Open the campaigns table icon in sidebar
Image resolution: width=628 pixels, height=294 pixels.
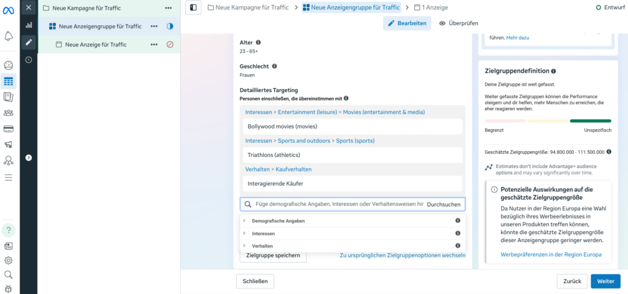[x=9, y=81]
